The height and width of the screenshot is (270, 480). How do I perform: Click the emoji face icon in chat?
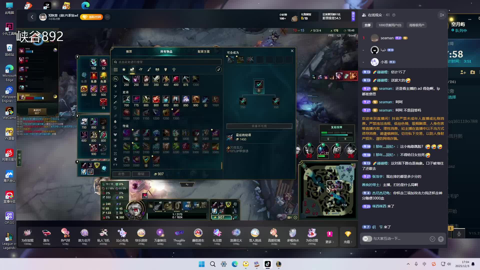tap(432, 239)
